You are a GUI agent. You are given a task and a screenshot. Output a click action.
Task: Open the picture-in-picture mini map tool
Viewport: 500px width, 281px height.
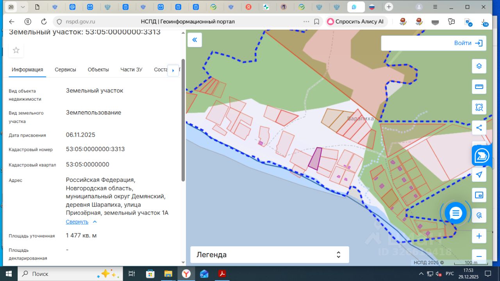479,195
